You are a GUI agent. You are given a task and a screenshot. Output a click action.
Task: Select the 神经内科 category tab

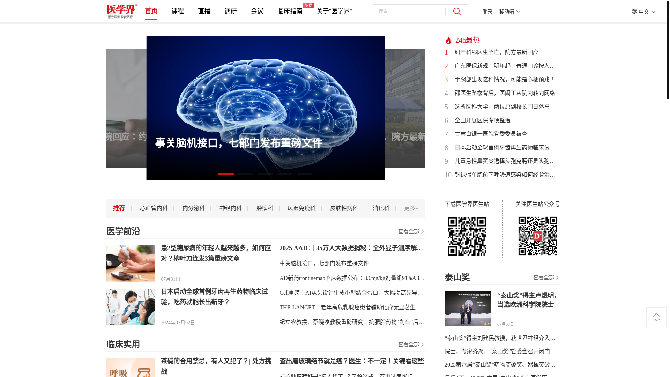231,208
